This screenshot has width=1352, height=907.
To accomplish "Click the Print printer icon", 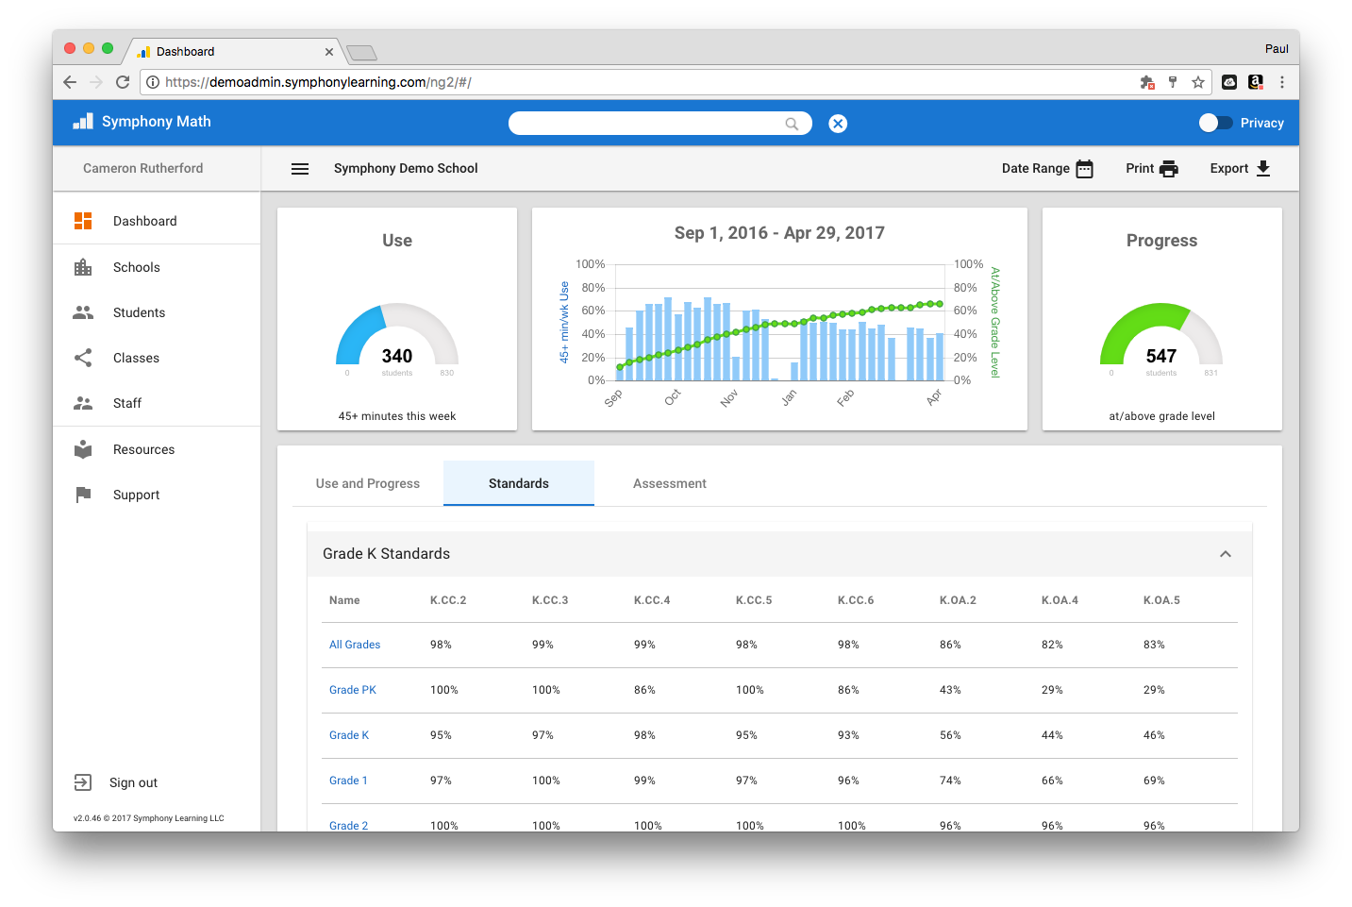I will pos(1169,169).
